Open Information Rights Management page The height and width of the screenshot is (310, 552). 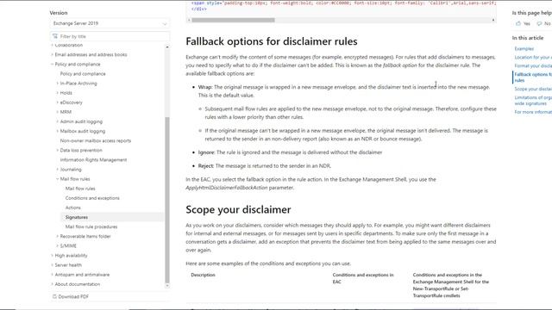93,160
